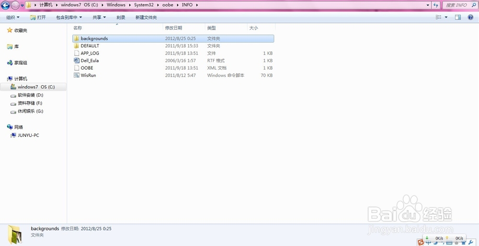Click the WisRun file name
The height and width of the screenshot is (246, 479).
pos(88,75)
